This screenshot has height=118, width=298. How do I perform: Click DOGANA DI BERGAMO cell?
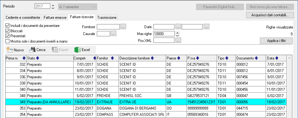142,108
